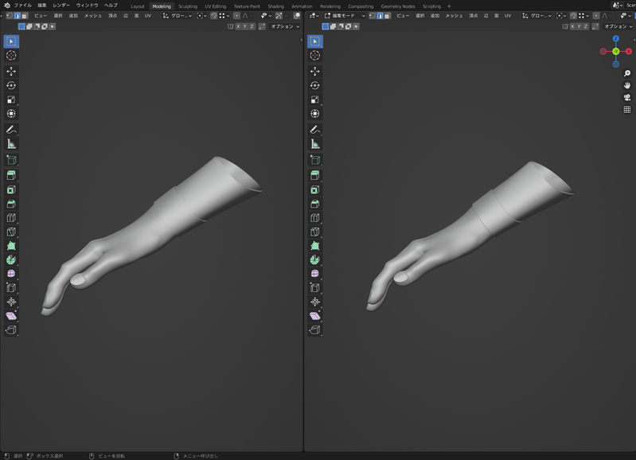Enable face select mode in right viewport
Viewport: 636px width, 460px height.
pyautogui.click(x=388, y=16)
